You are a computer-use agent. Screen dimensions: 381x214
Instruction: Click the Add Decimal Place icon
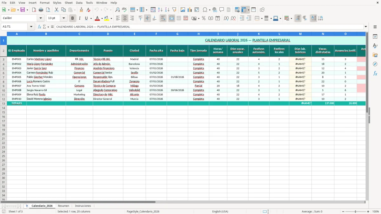tap(226, 18)
